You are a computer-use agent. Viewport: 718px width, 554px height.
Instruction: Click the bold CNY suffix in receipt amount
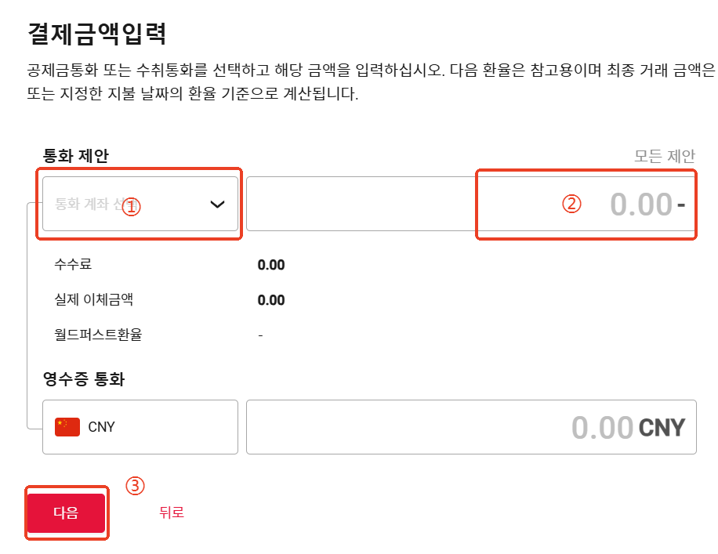662,428
